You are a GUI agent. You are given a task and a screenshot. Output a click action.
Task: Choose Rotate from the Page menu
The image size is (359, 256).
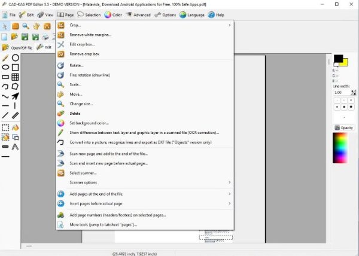pyautogui.click(x=77, y=65)
